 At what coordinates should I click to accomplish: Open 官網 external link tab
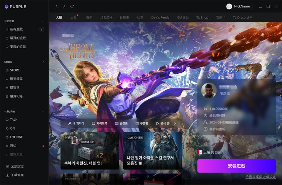pos(221,17)
